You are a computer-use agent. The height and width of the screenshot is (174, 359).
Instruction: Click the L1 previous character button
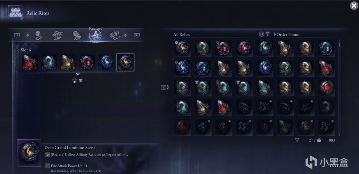pyautogui.click(x=17, y=35)
